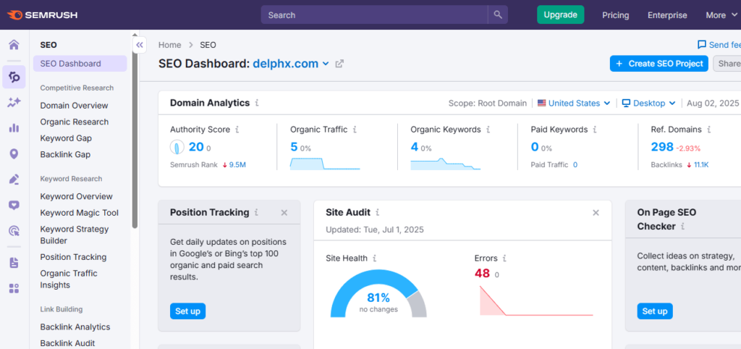This screenshot has height=349, width=741.
Task: Open the Social heart bubble icon
Action: pos(14,205)
